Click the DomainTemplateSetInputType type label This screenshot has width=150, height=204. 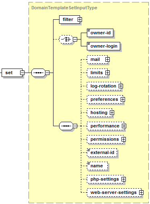pos(64,8)
